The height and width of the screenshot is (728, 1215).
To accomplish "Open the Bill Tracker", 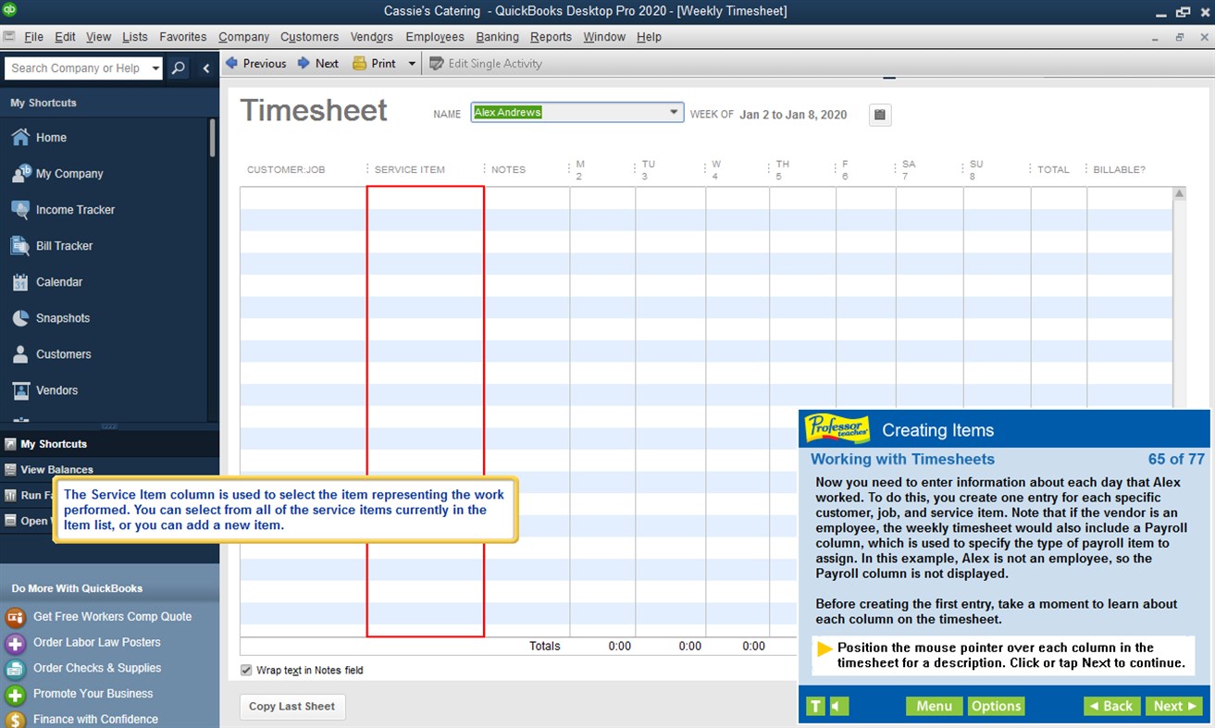I will click(64, 245).
